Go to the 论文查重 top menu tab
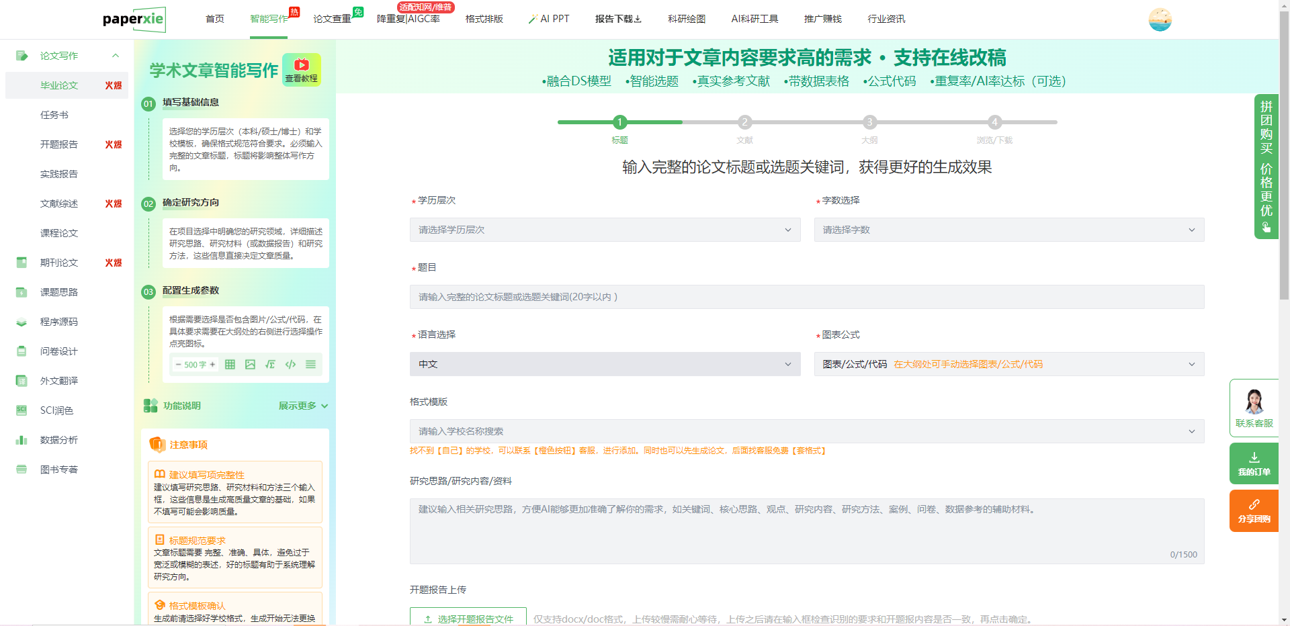Viewport: 1290px width, 626px height. click(332, 19)
